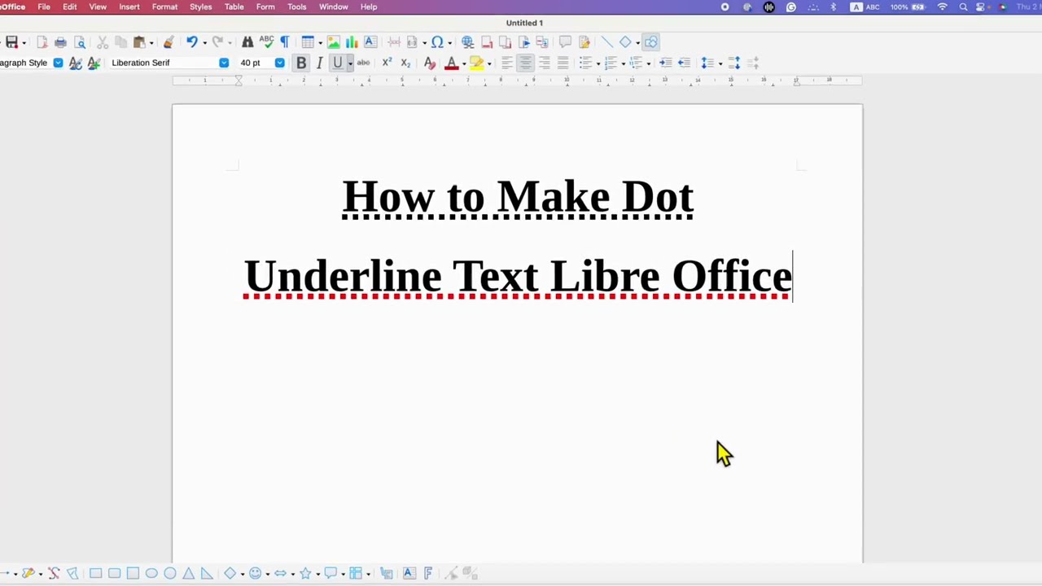This screenshot has width=1042, height=586.
Task: Insert Fontwork text from drawing toolbar
Action: click(427, 574)
